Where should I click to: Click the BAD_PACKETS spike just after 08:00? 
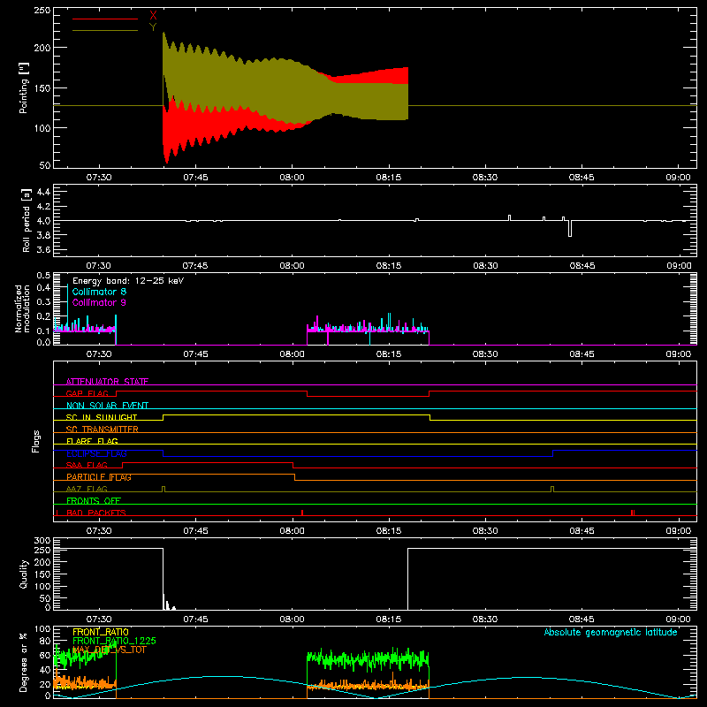click(302, 513)
